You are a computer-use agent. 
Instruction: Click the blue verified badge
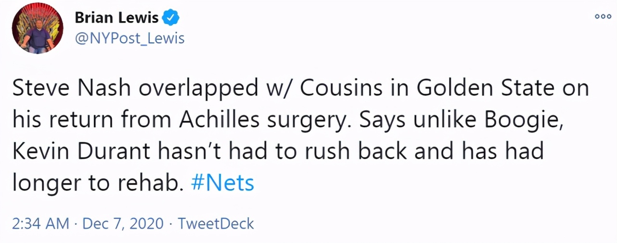[x=171, y=18]
